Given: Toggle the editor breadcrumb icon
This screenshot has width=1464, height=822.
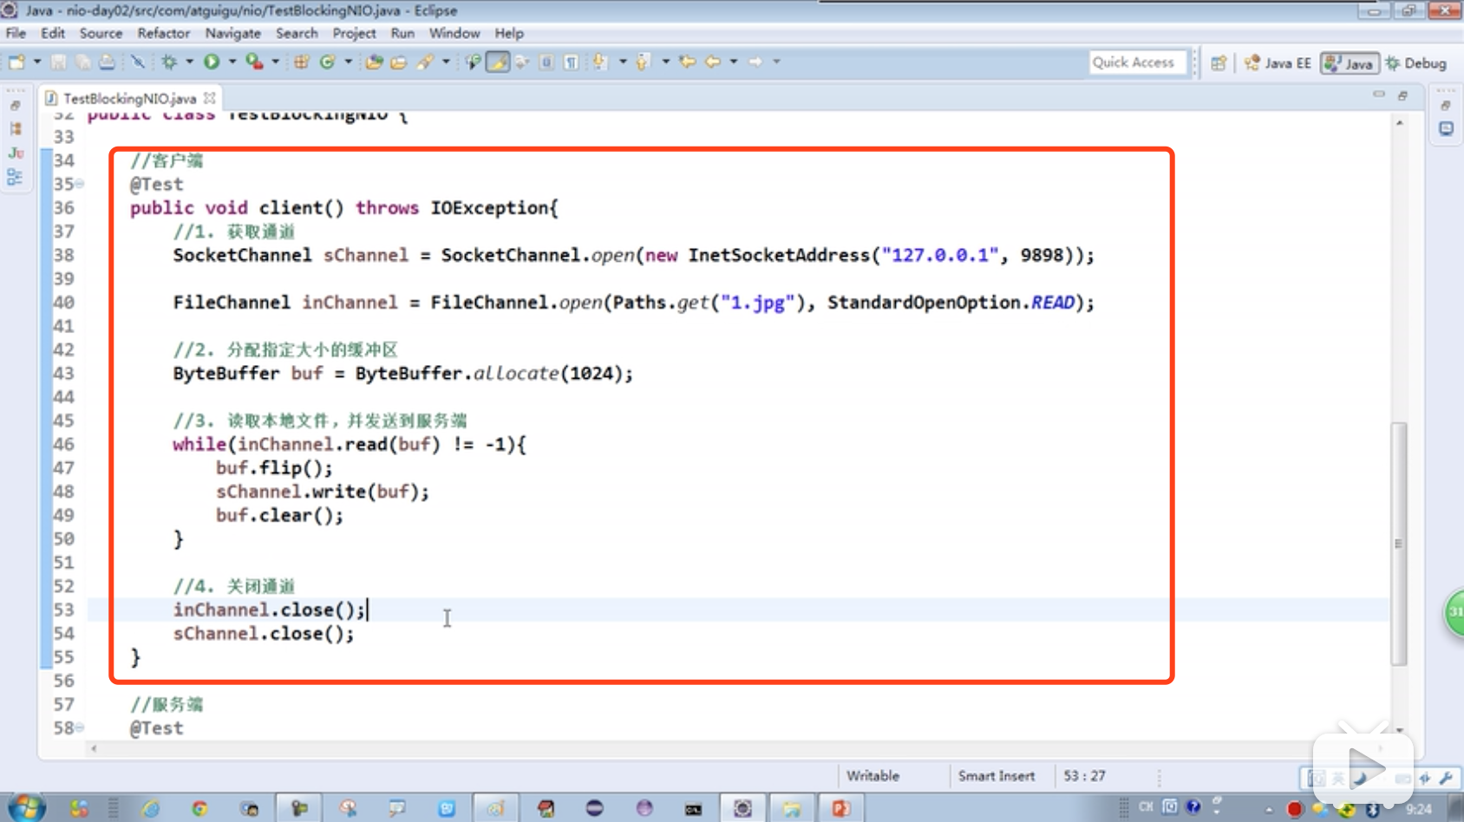Looking at the screenshot, I should tap(473, 62).
